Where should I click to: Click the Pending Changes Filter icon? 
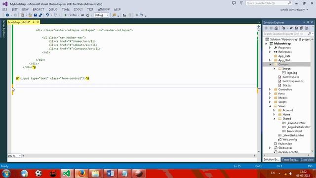[284, 28]
